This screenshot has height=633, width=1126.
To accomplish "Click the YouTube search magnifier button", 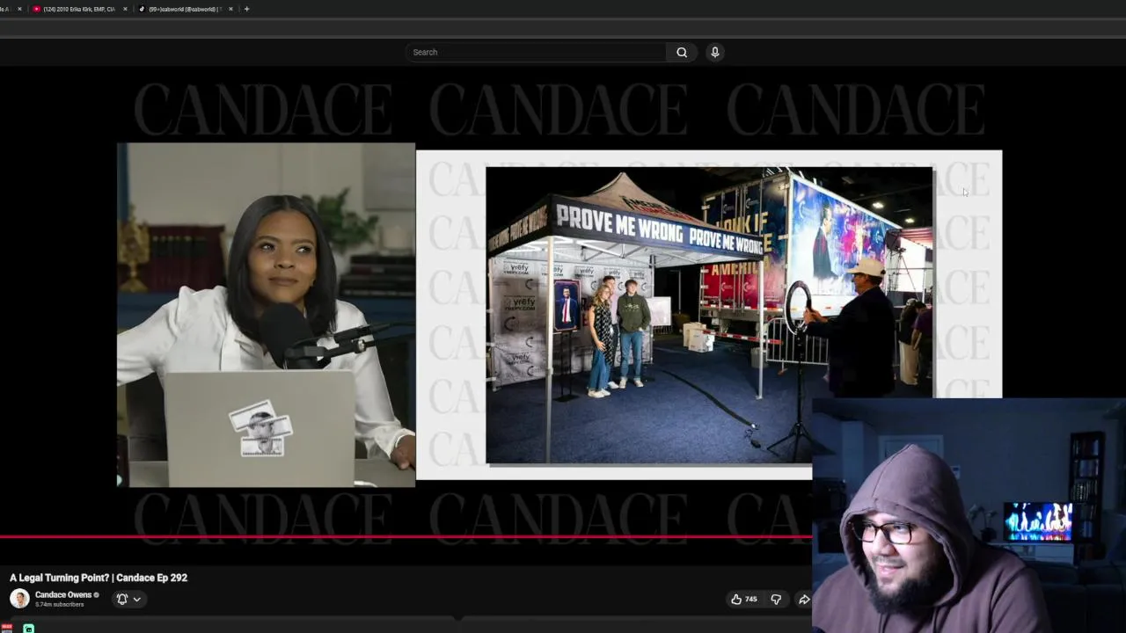I will click(x=682, y=52).
